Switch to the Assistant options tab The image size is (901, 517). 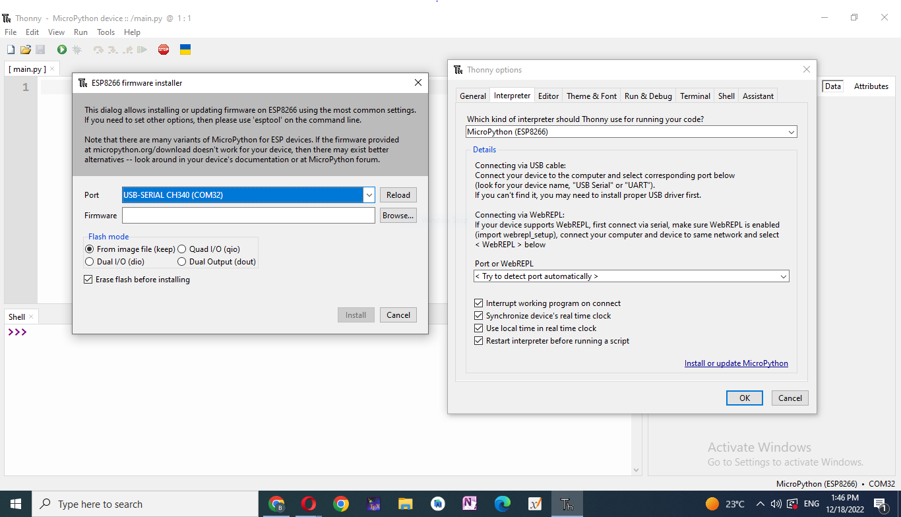pos(758,96)
